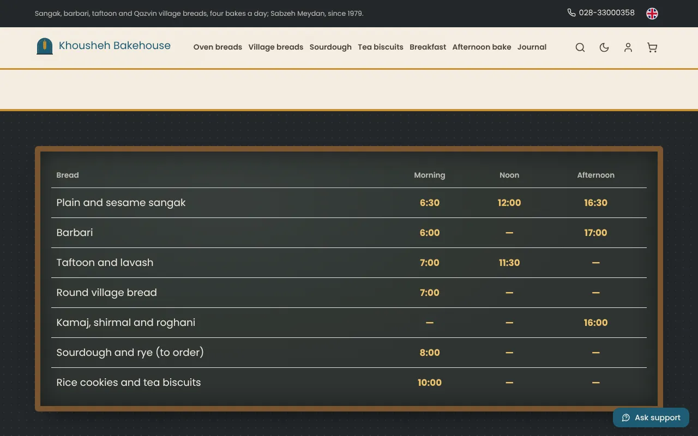Image resolution: width=698 pixels, height=436 pixels.
Task: Select the Barbari row name
Action: click(x=75, y=233)
